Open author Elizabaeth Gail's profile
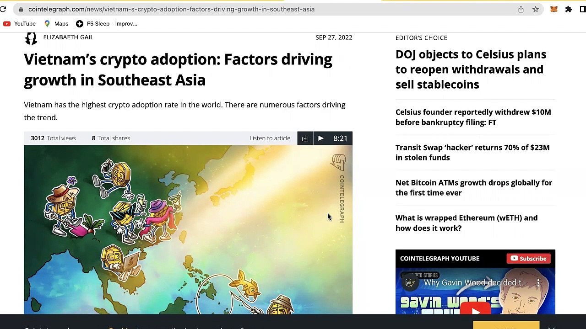Image resolution: width=586 pixels, height=329 pixels. click(x=68, y=37)
